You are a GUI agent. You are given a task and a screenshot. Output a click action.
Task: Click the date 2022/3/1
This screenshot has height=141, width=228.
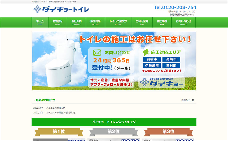38,113
